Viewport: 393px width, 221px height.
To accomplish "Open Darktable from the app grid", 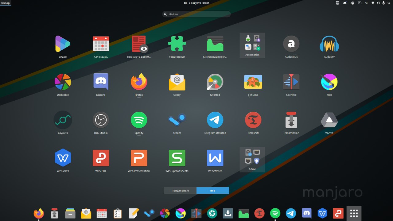I will coord(63,82).
